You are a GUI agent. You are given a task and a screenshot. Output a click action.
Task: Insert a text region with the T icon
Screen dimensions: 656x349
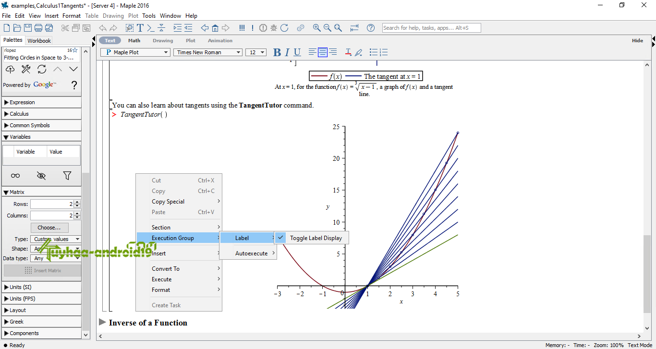(x=140, y=28)
